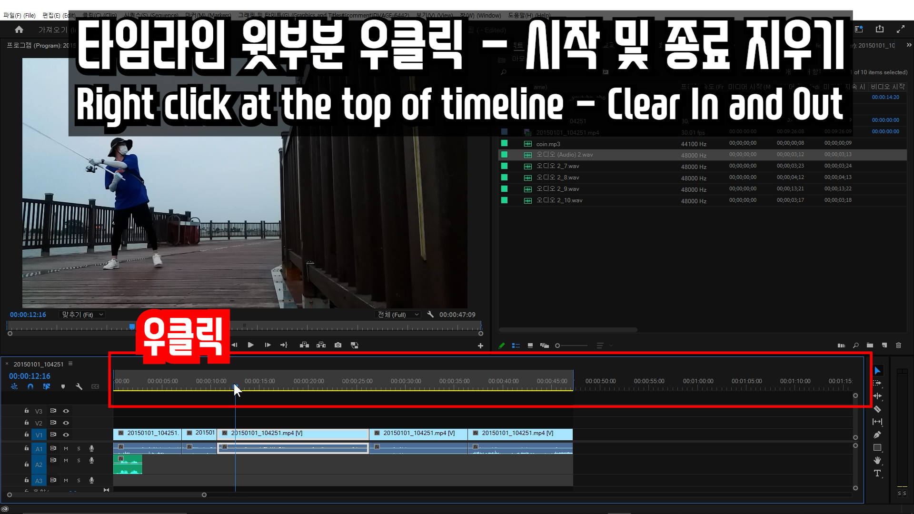Choose the Ripple Edit tool
The width and height of the screenshot is (914, 514).
point(877,396)
